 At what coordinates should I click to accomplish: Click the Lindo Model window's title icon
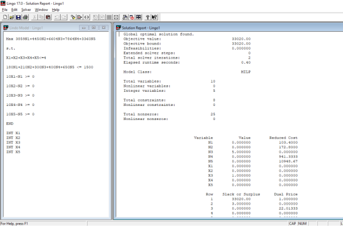click(x=6, y=28)
